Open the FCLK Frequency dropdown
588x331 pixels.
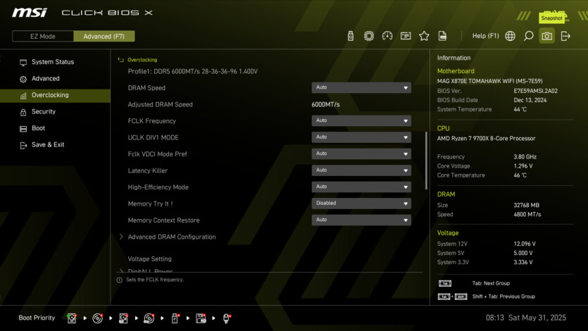click(361, 120)
